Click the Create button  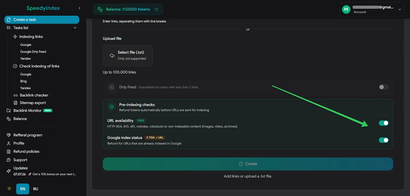248,164
